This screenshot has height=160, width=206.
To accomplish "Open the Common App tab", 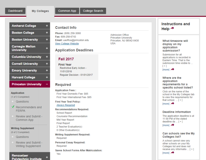I will click(67, 11).
